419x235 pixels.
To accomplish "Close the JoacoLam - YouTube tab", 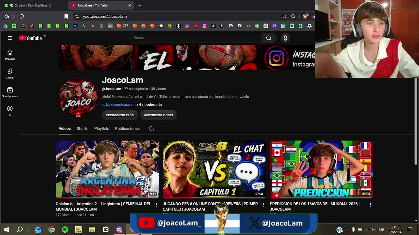I will click(x=129, y=5).
